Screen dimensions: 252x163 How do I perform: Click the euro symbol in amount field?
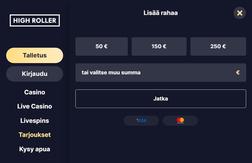coord(237,73)
